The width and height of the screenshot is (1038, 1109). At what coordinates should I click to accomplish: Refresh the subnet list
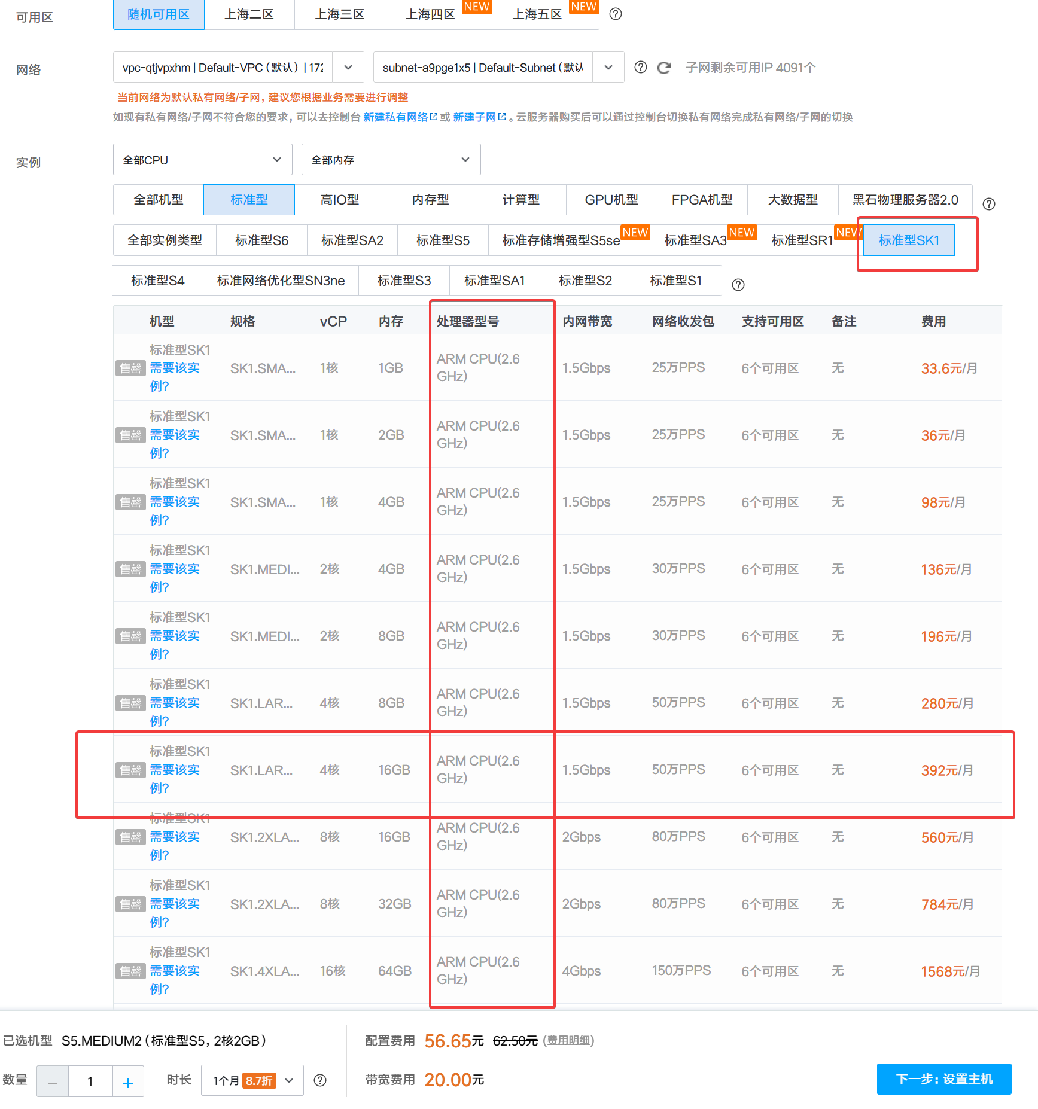tap(664, 68)
